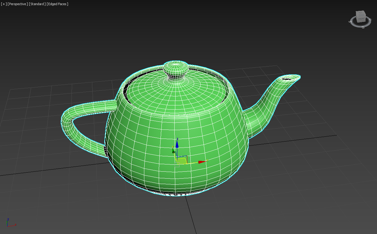Open the Standard shading quality menu
This screenshot has width=377, height=234.
click(37, 4)
